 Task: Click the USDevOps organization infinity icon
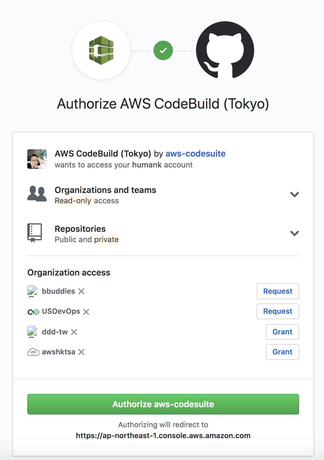coord(33,312)
